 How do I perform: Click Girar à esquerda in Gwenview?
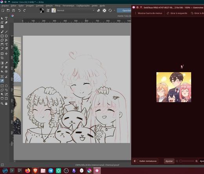coord(177,13)
